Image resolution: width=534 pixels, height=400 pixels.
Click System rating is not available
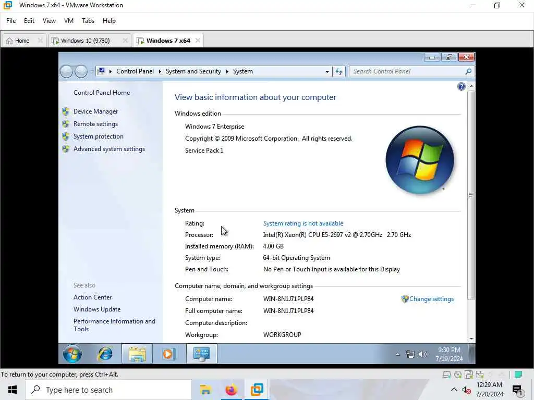pos(303,223)
